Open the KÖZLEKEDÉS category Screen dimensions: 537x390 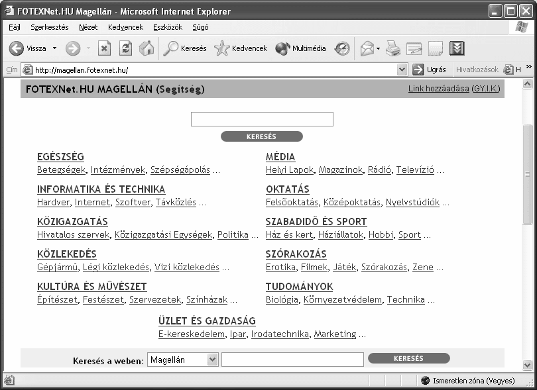(67, 254)
